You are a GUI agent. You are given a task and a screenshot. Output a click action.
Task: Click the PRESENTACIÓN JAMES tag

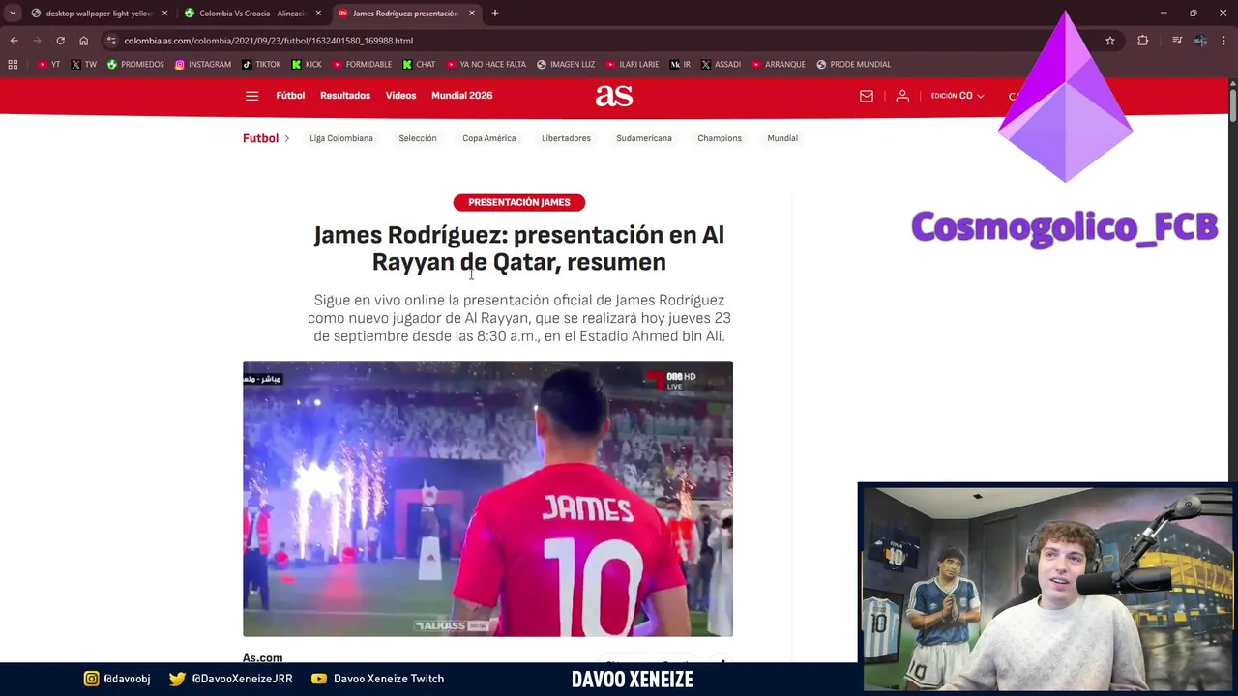coord(519,202)
